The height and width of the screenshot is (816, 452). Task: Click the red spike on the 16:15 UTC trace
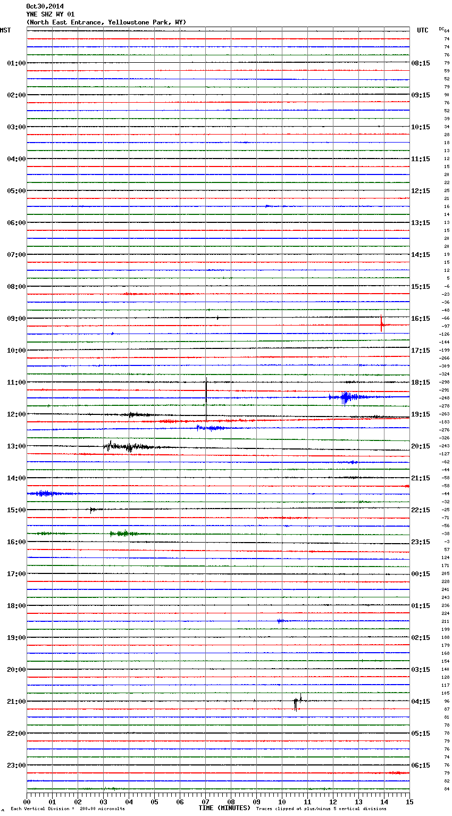point(381,323)
